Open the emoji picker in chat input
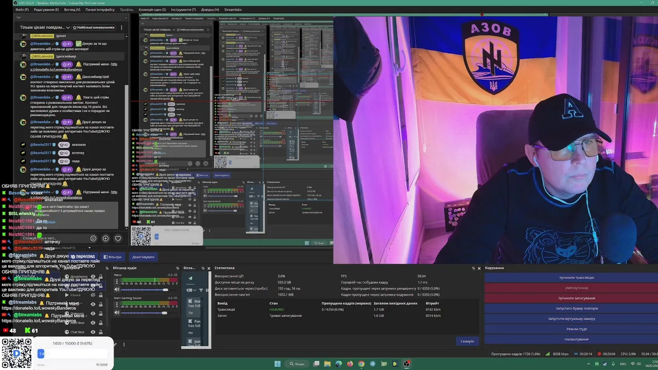The image size is (658, 370). pyautogui.click(x=93, y=238)
